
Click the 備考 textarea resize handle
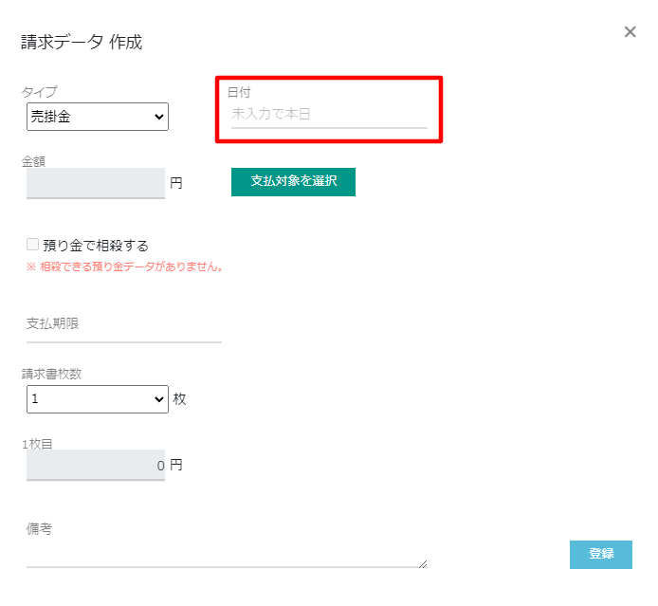click(x=423, y=563)
